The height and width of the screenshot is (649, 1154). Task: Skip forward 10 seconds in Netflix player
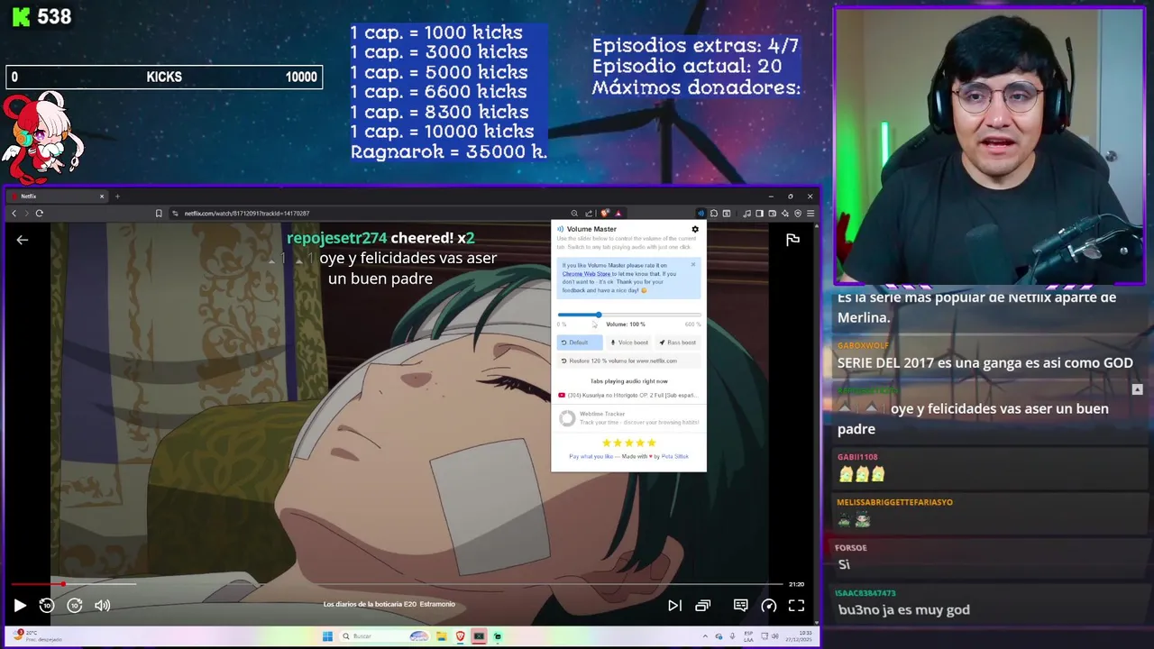point(75,606)
